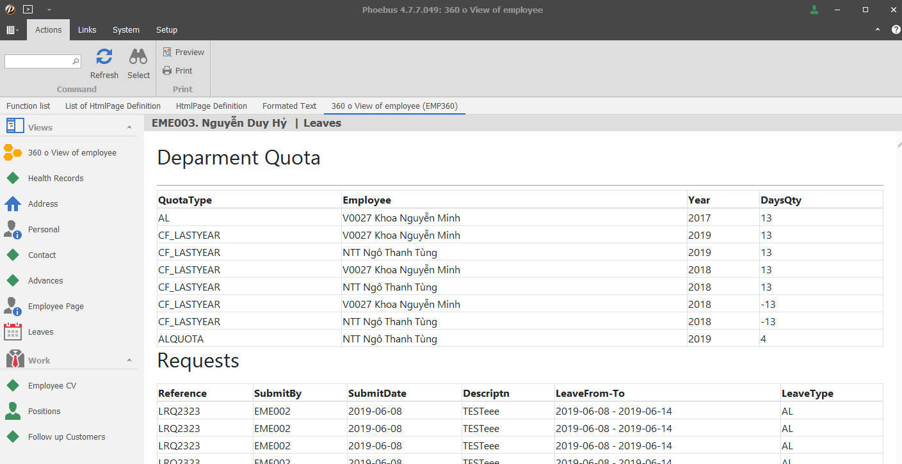Open the Address view
Image resolution: width=902 pixels, height=464 pixels.
43,204
